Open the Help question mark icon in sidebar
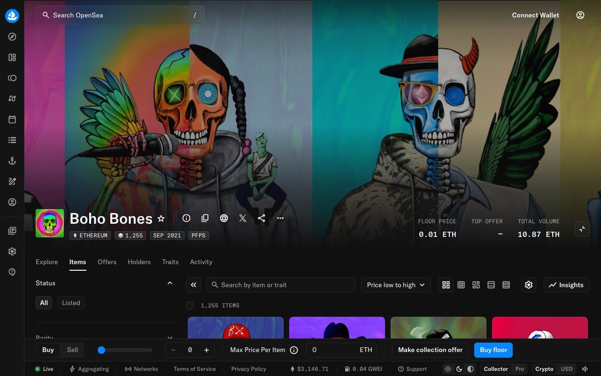Viewport: 601px width, 376px height. [12, 272]
